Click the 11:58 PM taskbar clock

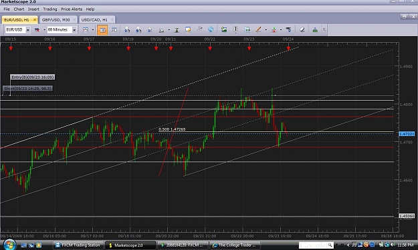coord(405,245)
